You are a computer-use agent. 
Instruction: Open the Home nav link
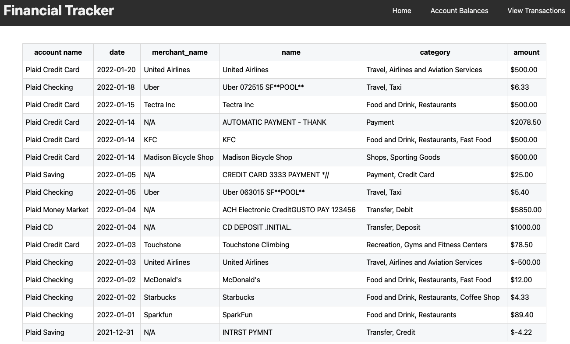401,11
